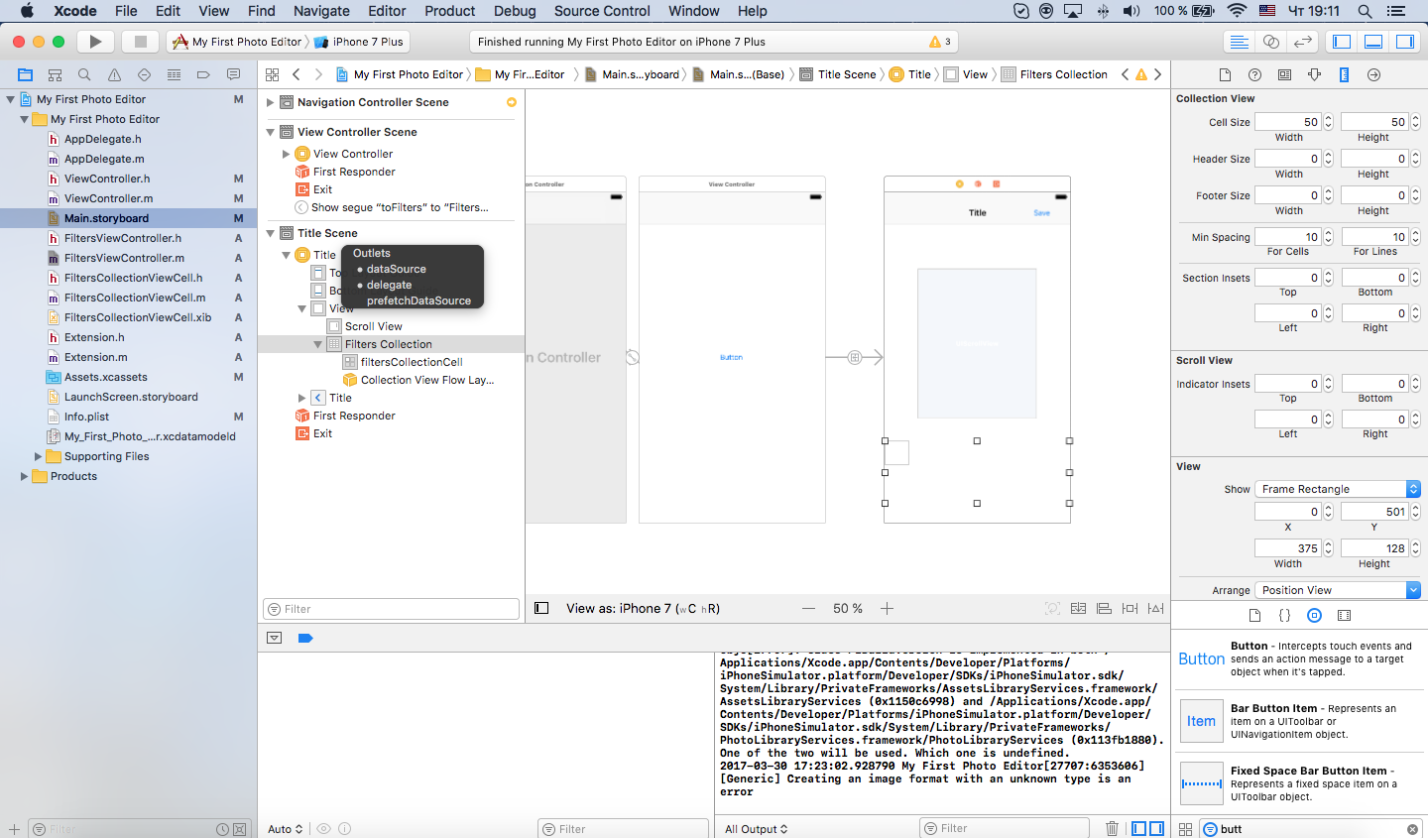The height and width of the screenshot is (838, 1428).
Task: Open the Attributes inspector
Action: [x=1314, y=74]
